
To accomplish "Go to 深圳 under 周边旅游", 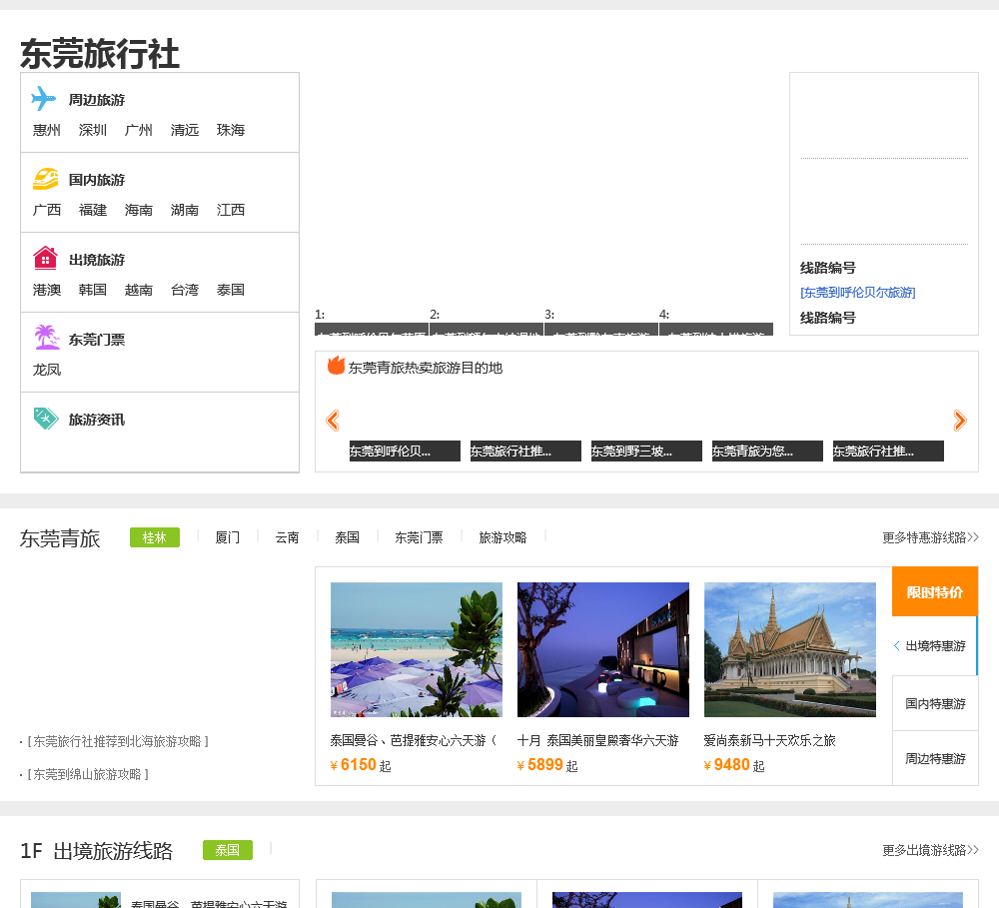I will tap(93, 130).
